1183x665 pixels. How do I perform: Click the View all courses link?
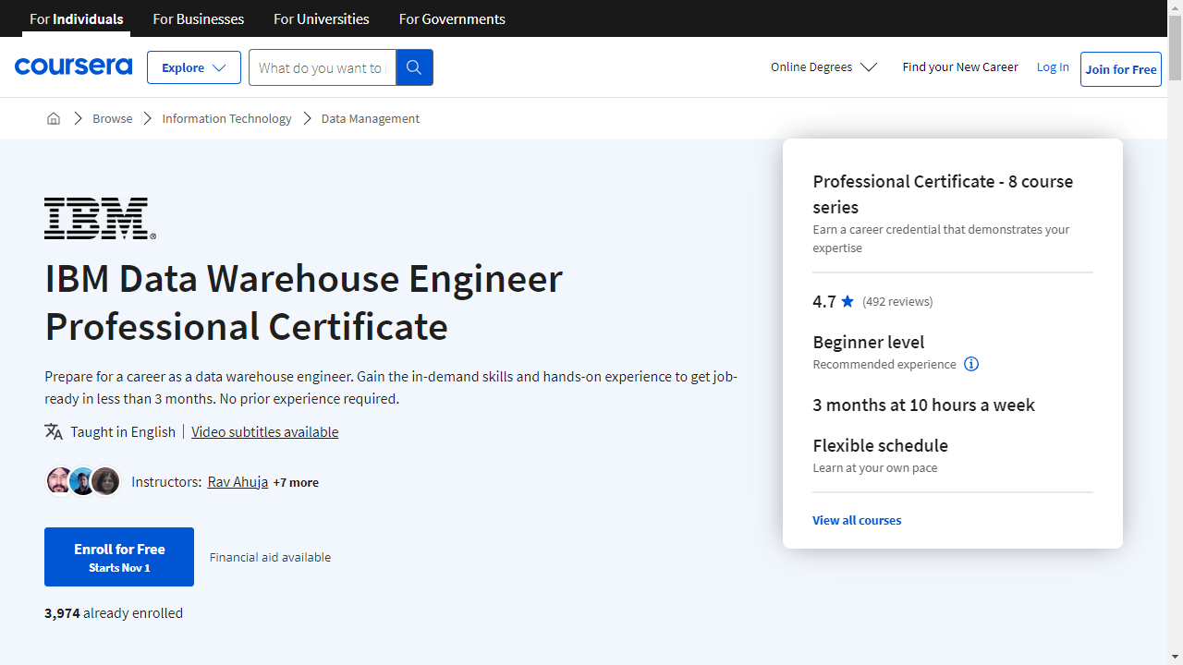click(857, 520)
